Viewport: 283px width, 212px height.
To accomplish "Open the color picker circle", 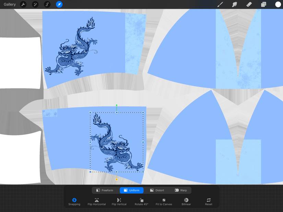I will pyautogui.click(x=278, y=4).
